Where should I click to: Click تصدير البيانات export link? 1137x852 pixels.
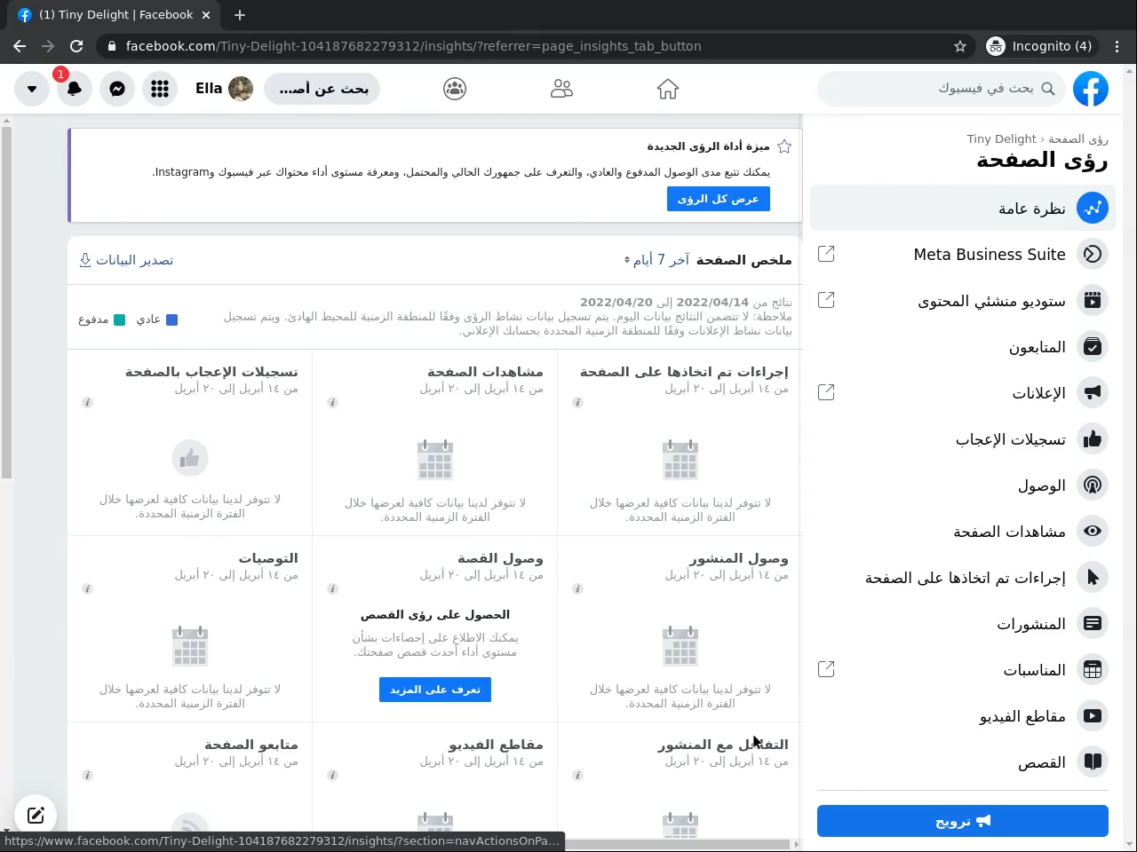(126, 260)
